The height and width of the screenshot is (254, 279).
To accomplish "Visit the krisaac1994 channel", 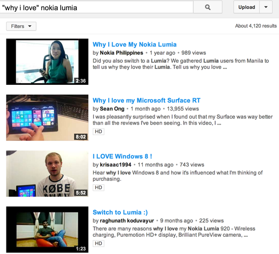I will [115, 165].
